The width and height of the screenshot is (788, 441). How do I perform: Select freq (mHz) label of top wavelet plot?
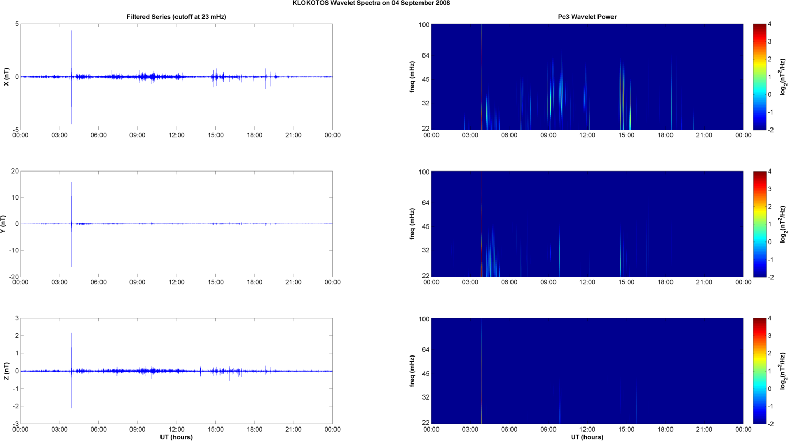click(412, 77)
